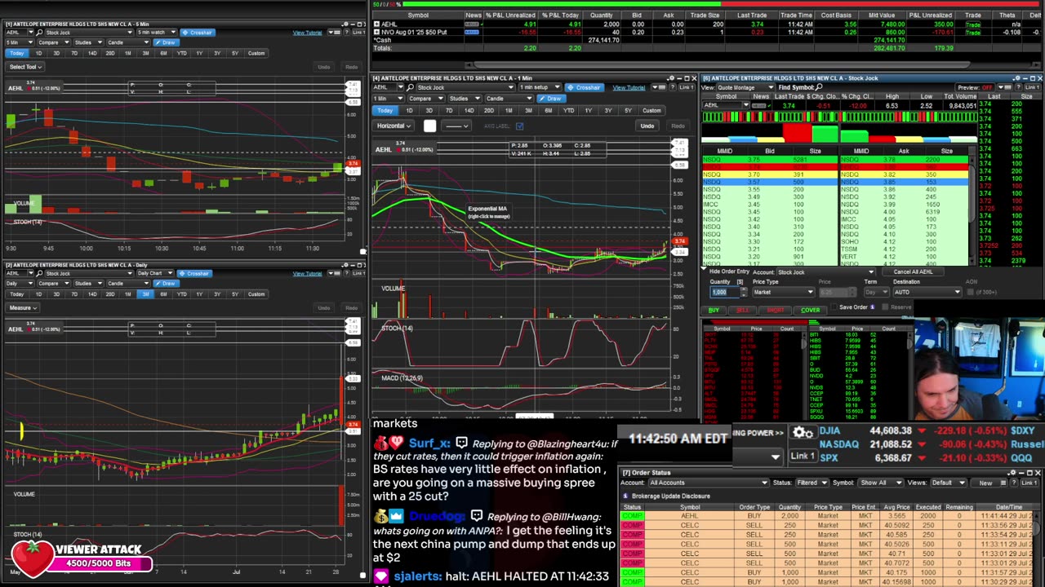The image size is (1045, 587).
Task: Open the line style dropdown
Action: [x=456, y=126]
